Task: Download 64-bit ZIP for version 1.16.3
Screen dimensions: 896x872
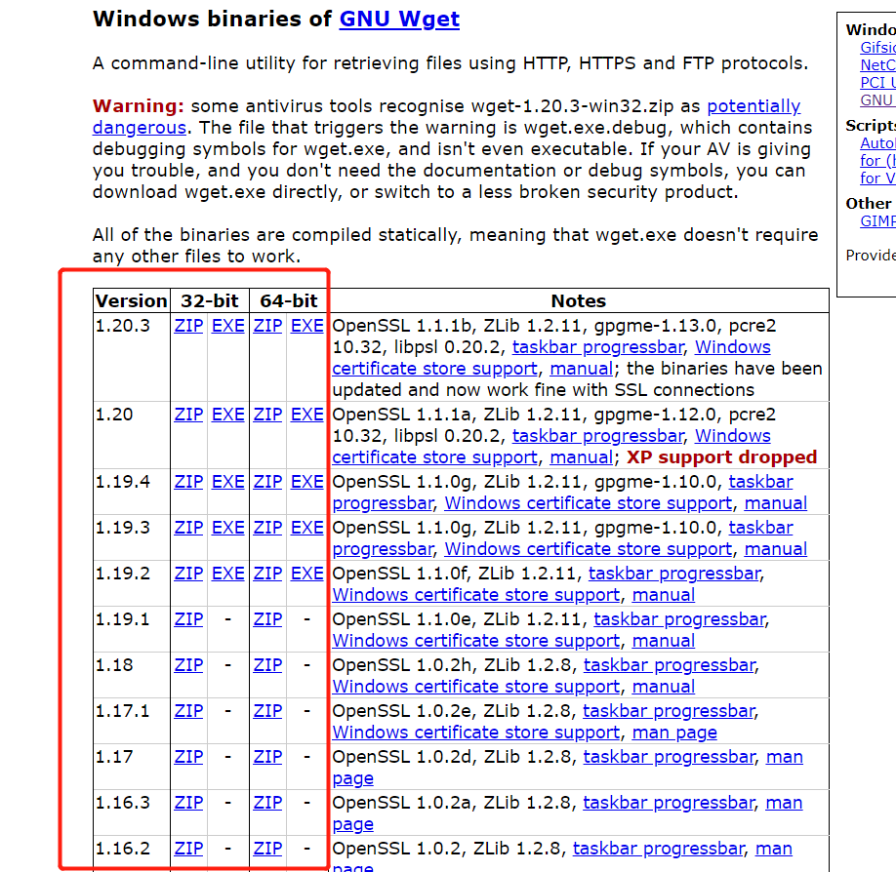Action: tap(267, 803)
